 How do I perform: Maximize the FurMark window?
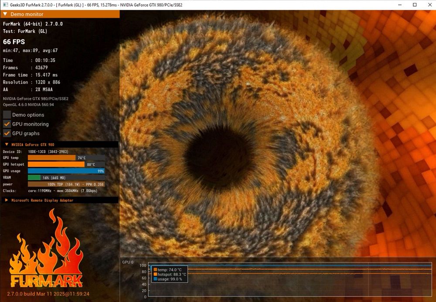(415, 5)
